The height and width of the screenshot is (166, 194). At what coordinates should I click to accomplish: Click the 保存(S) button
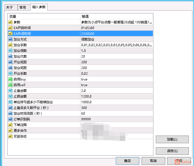click(x=172, y=151)
